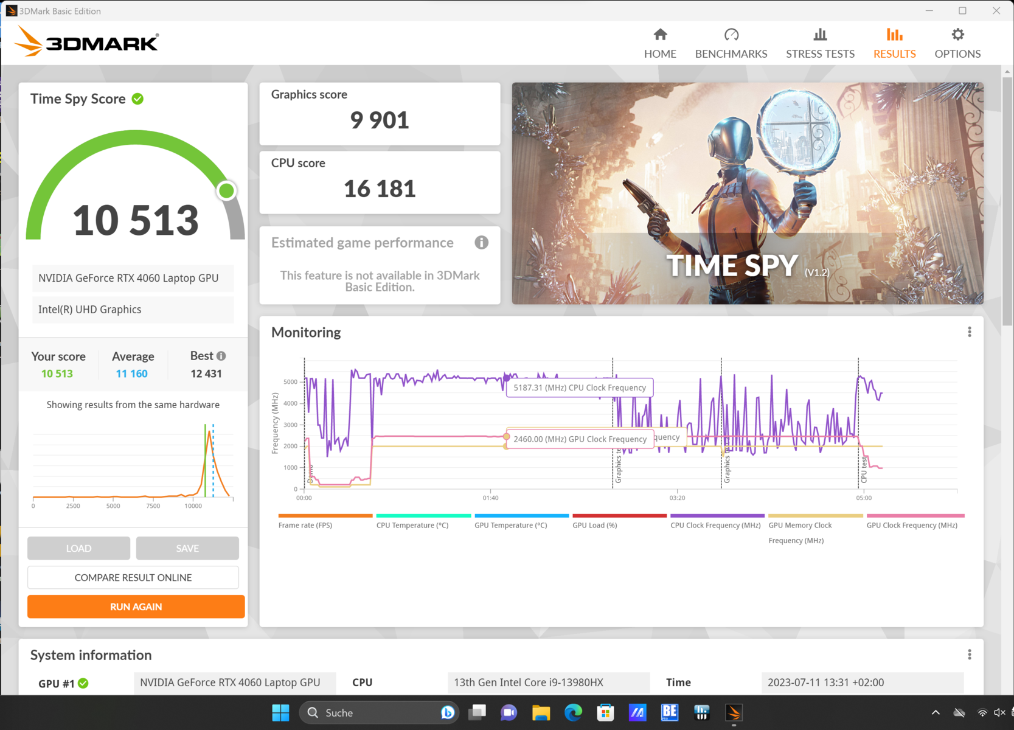The image size is (1014, 730).
Task: Open the Monitoring panel three-dot menu
Action: coord(970,332)
